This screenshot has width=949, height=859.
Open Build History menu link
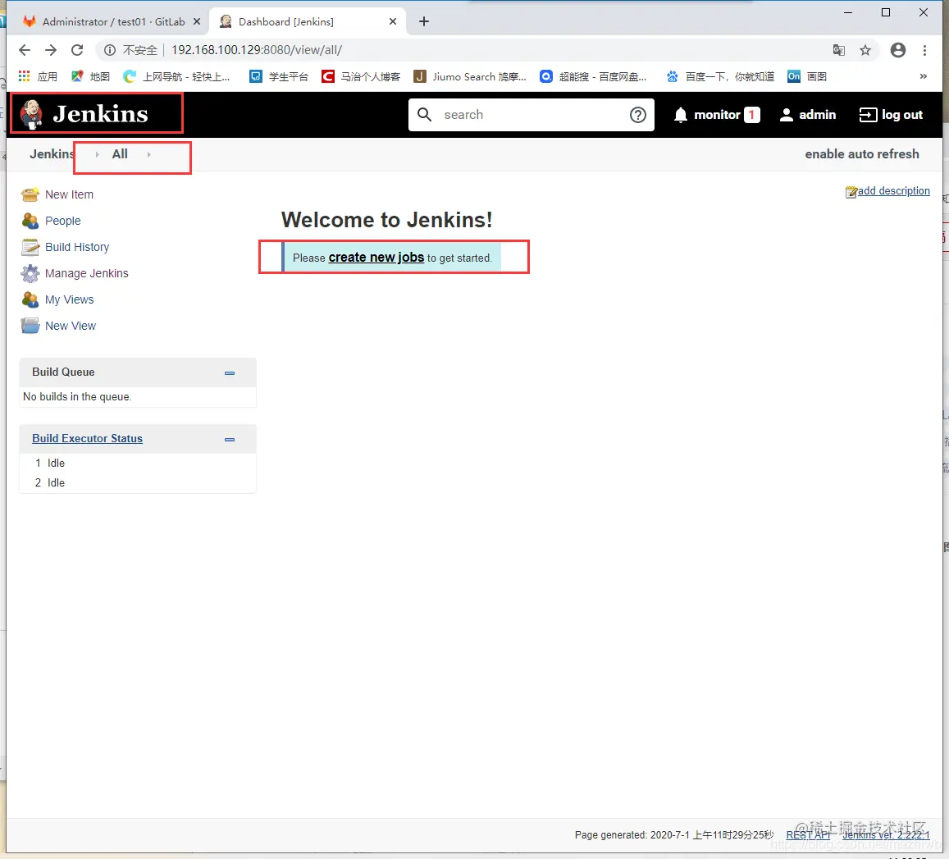click(x=77, y=247)
